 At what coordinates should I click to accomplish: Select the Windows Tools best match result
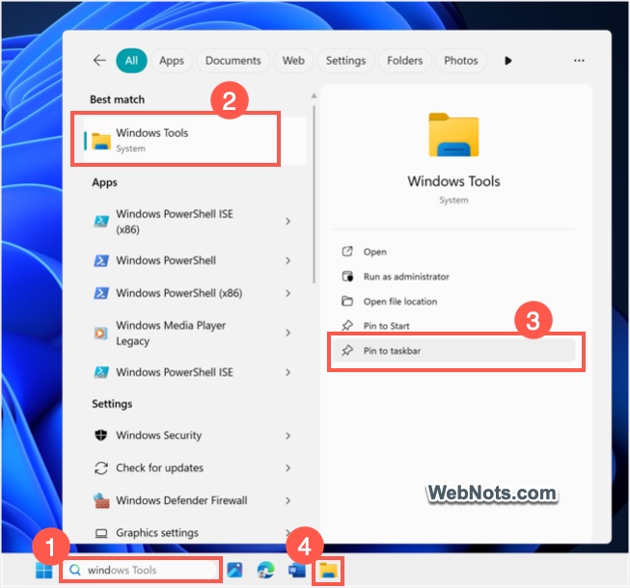pos(195,140)
